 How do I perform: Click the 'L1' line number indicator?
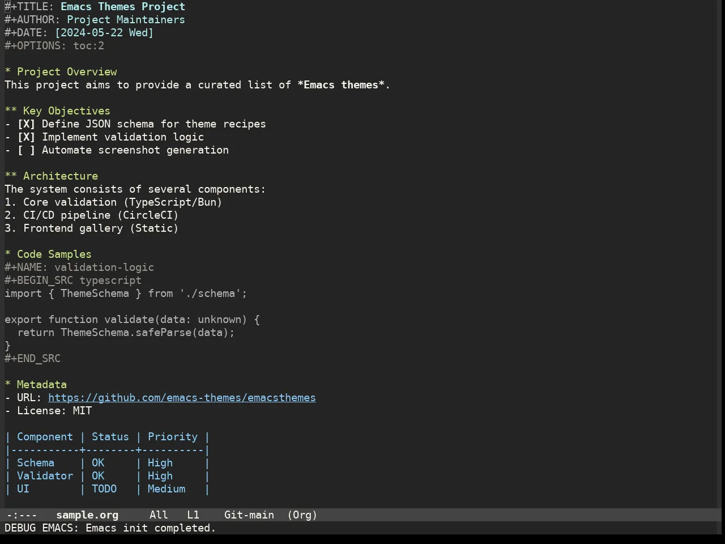click(x=193, y=515)
